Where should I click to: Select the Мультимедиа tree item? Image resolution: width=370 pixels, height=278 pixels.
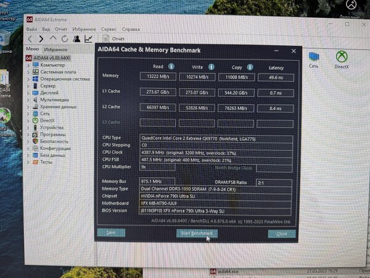54,99
